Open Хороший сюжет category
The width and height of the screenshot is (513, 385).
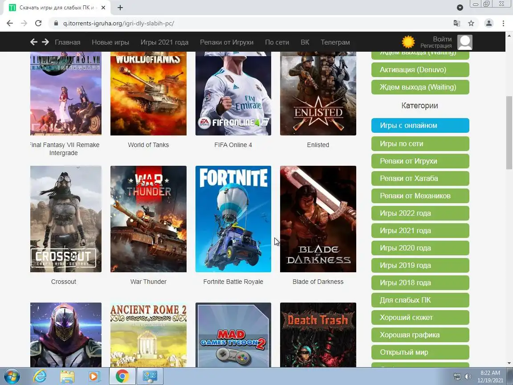pos(420,317)
